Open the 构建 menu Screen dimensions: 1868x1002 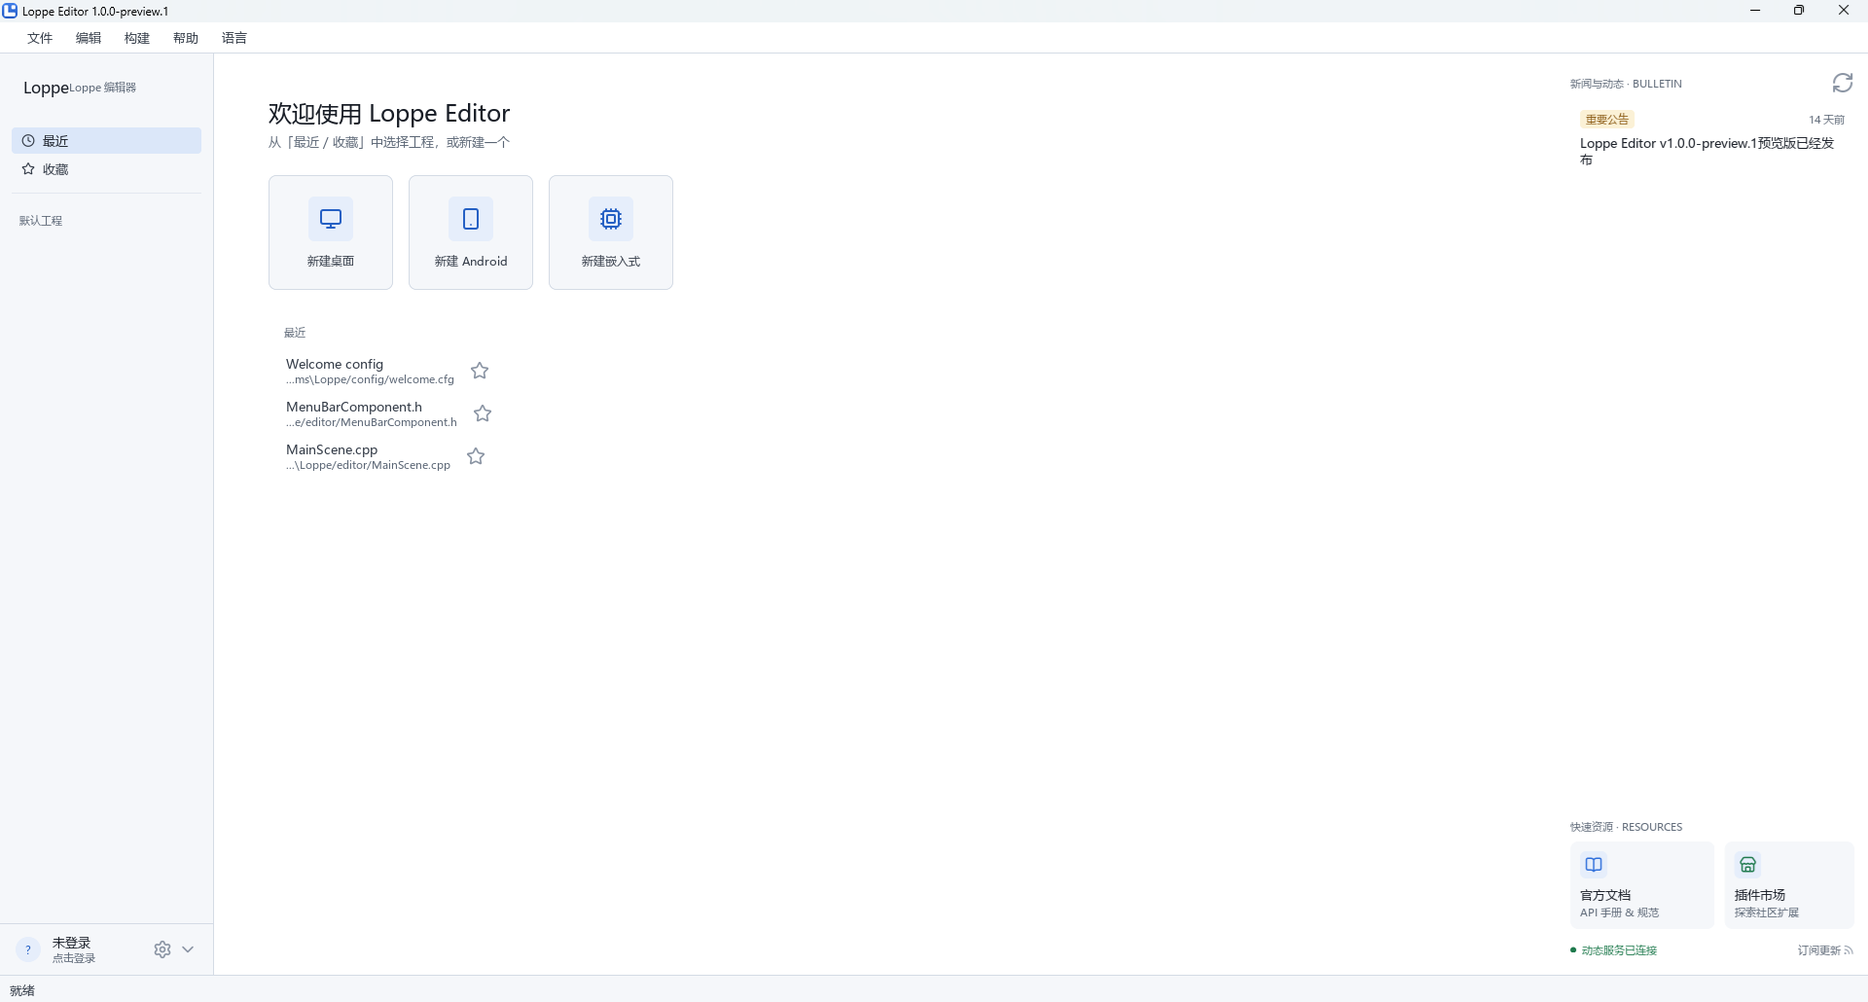137,38
